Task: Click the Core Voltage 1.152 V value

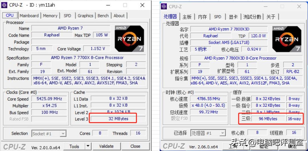Action: (x=97, y=49)
